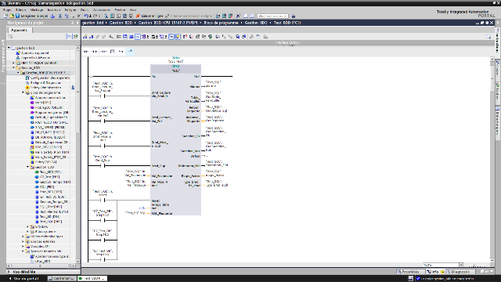Click Enregistrer le projet button

tap(32, 16)
